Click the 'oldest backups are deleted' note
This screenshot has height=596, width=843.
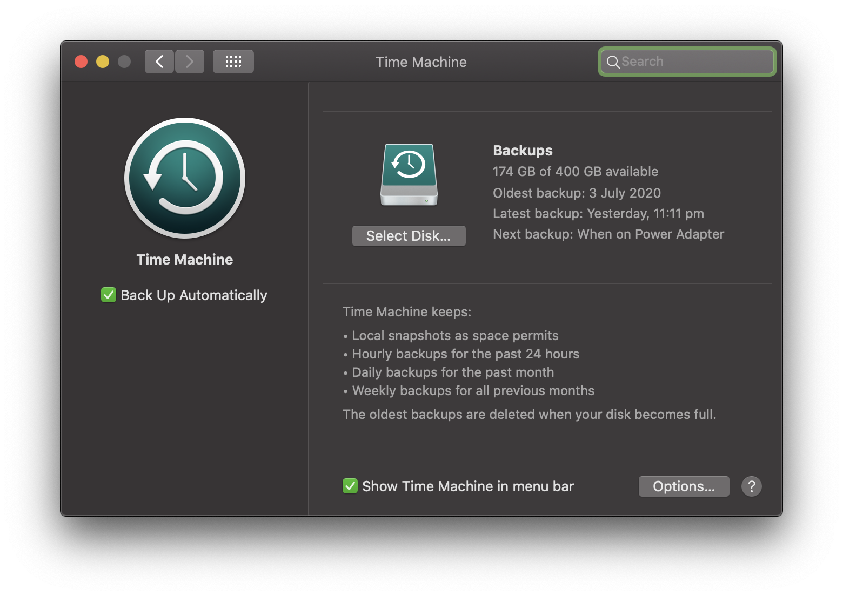(x=530, y=415)
